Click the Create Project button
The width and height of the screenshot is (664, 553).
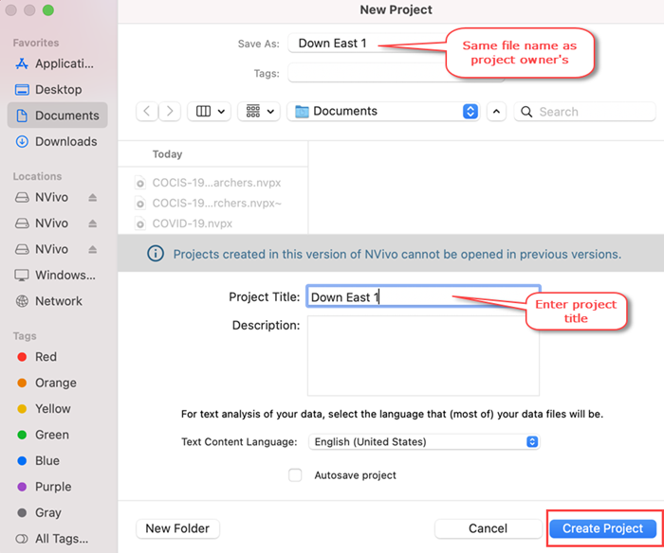click(603, 528)
